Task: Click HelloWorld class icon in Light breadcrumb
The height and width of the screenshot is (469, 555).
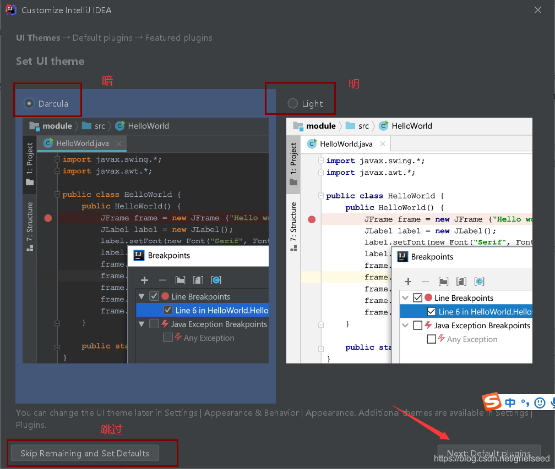Action: (x=384, y=126)
